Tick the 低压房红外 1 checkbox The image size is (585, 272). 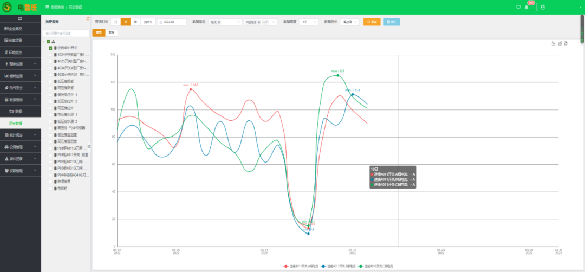(51, 95)
